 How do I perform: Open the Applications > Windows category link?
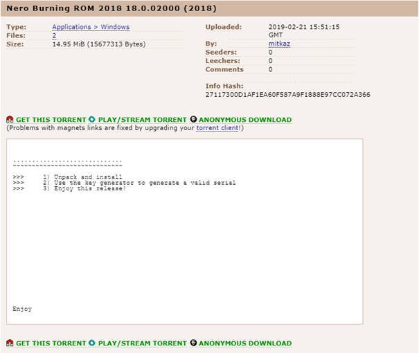tap(91, 28)
